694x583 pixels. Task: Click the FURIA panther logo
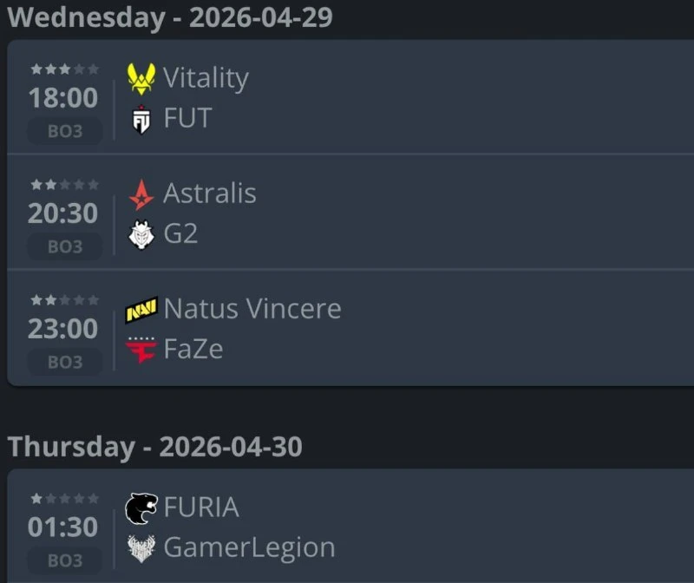tap(141, 508)
